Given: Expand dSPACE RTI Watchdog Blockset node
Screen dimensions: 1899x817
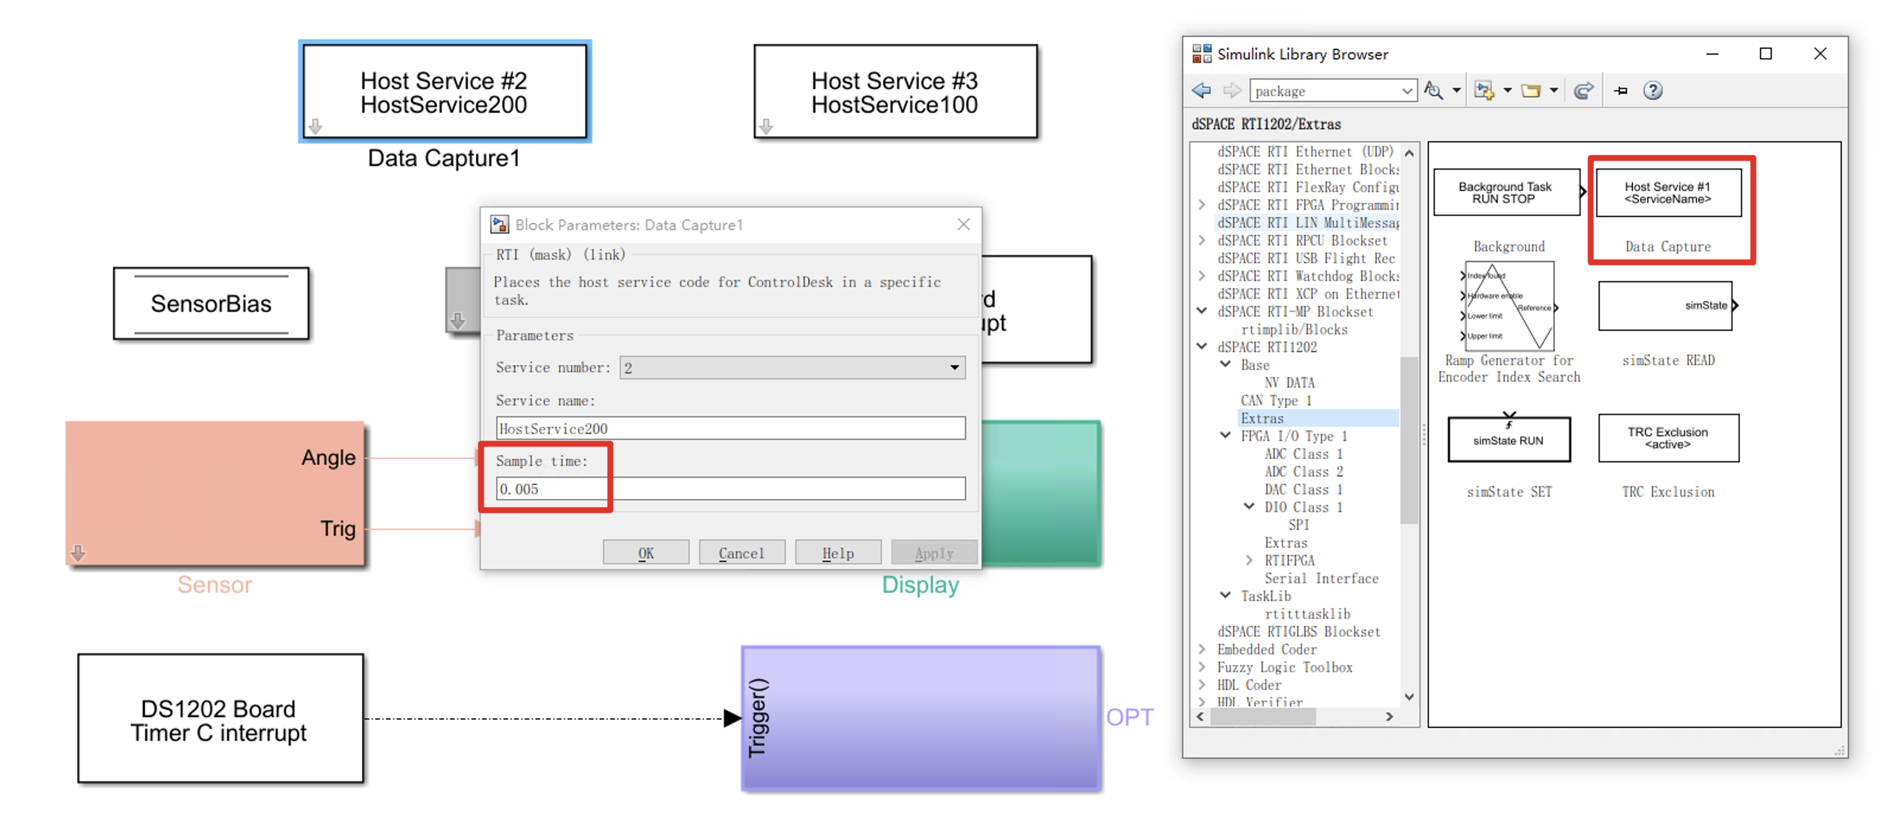Looking at the screenshot, I should 1202,276.
